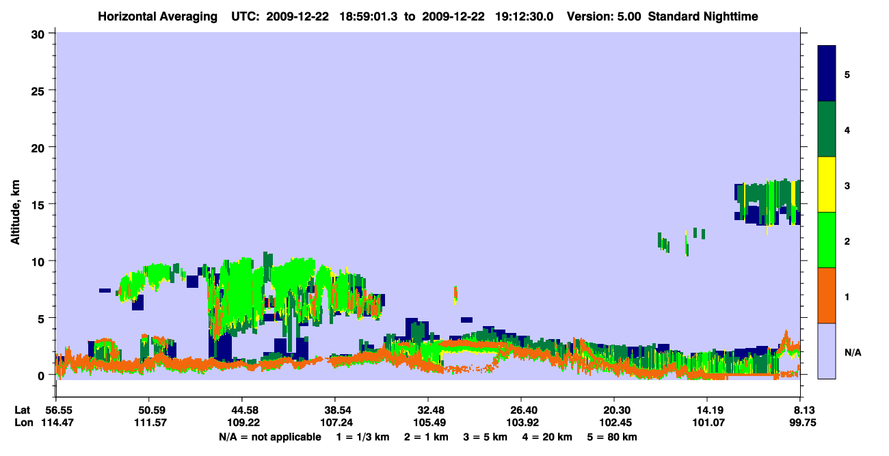889x456 pixels.
Task: Click the altitude tick label 15
Action: pos(39,204)
